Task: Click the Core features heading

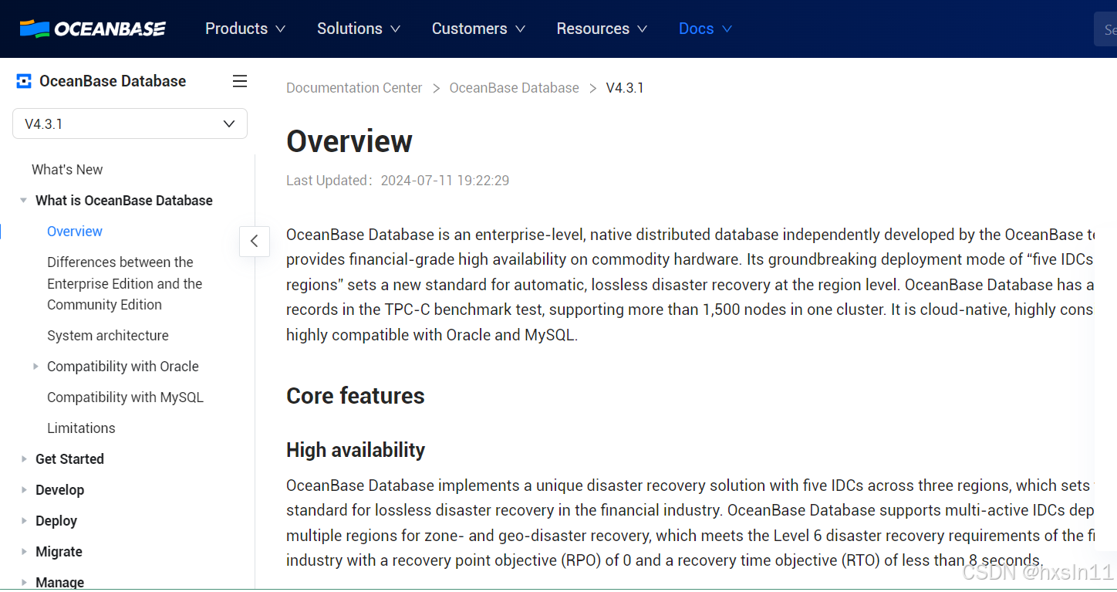Action: 356,396
